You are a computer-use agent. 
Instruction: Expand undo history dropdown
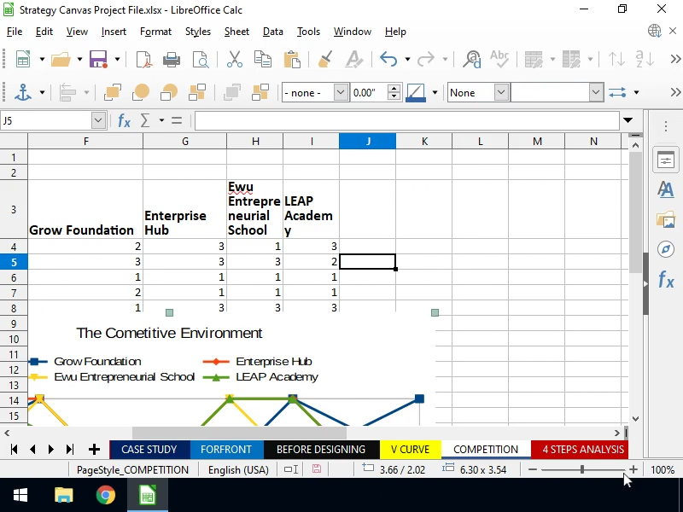tap(407, 59)
